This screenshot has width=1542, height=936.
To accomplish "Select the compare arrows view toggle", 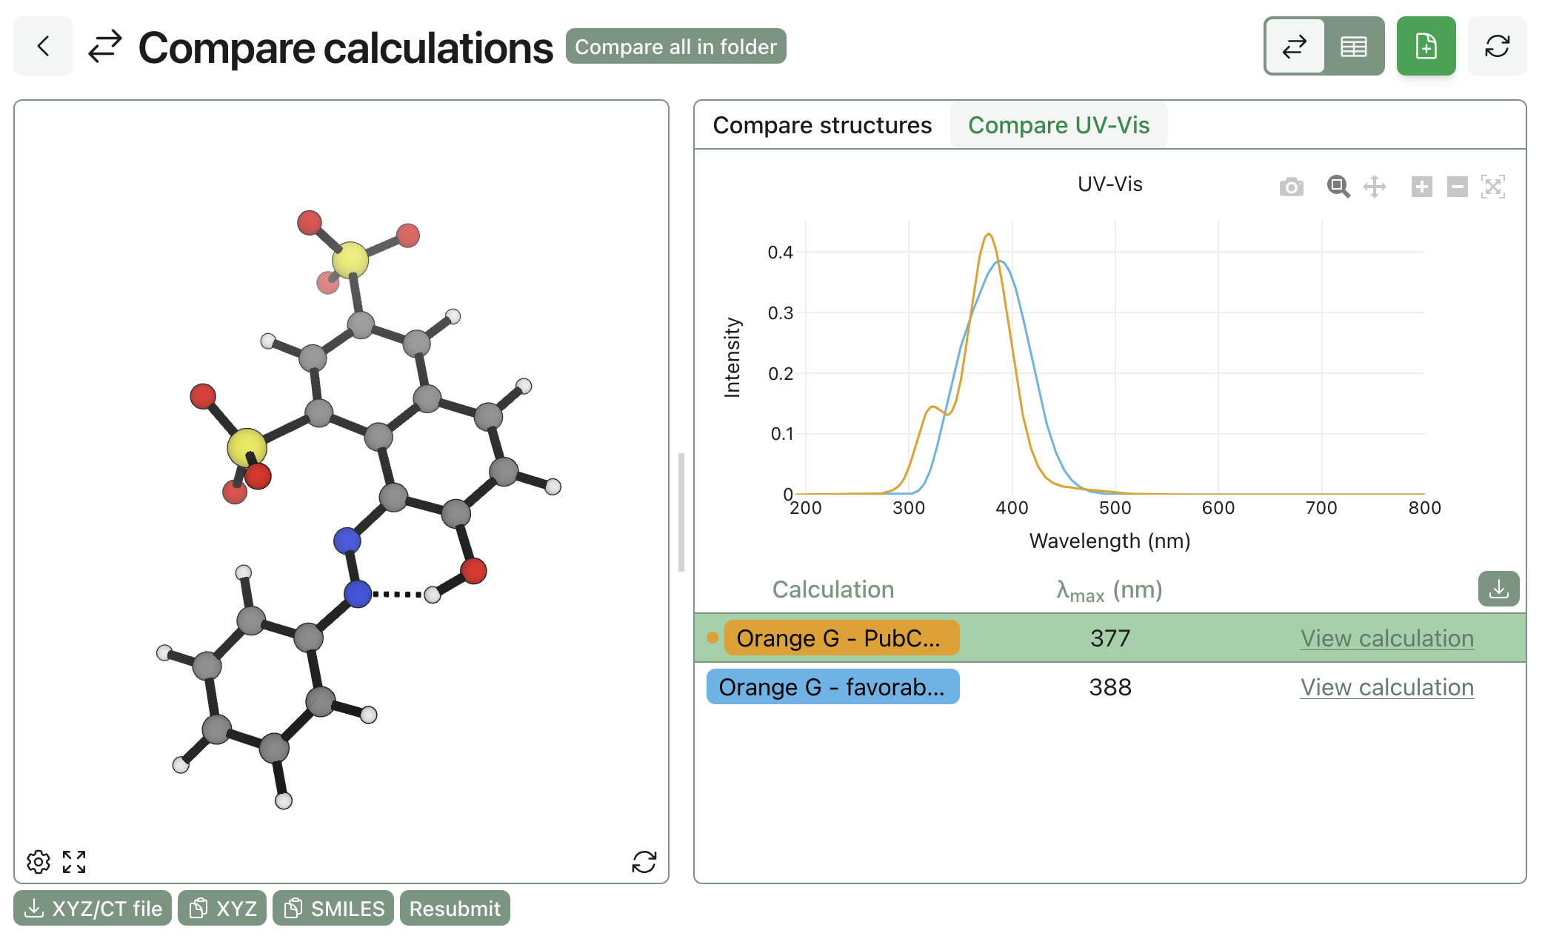I will [x=1295, y=47].
